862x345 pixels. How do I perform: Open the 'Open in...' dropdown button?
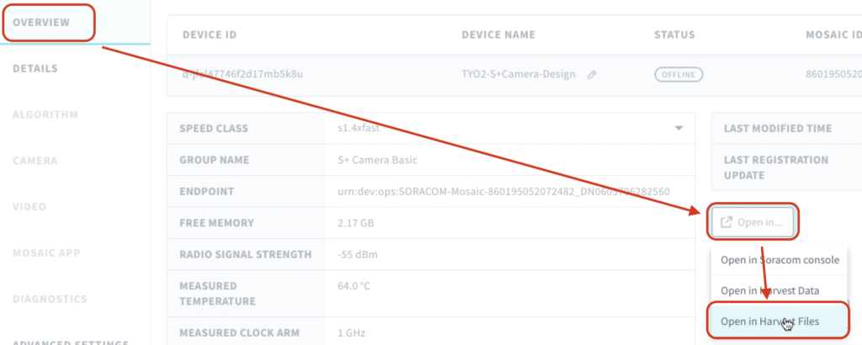click(x=752, y=222)
